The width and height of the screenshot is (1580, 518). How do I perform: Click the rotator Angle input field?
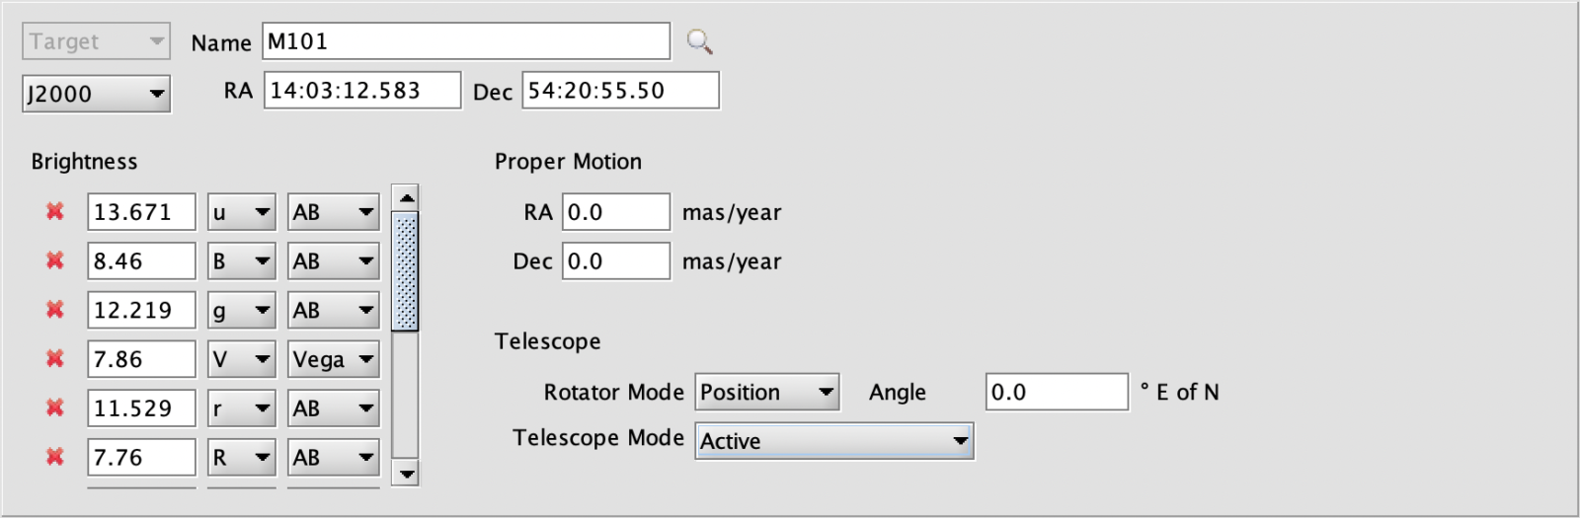pyautogui.click(x=1057, y=392)
